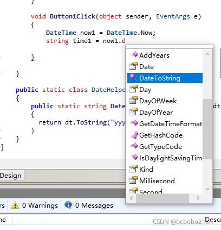The image size is (221, 230).
Task: Click the Date property icon
Action: click(x=134, y=66)
